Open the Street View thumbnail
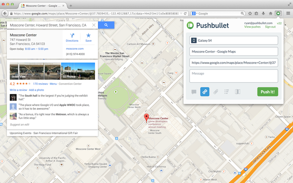The image size is (293, 183). tap(35, 71)
